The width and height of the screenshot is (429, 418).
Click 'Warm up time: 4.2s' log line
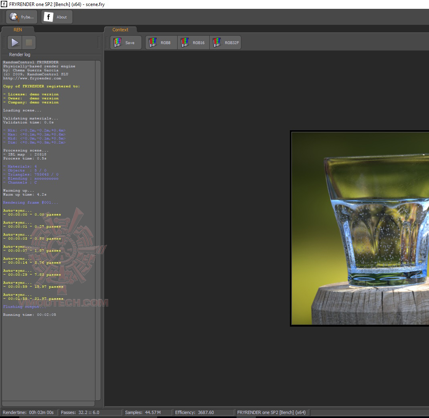[x=24, y=194]
